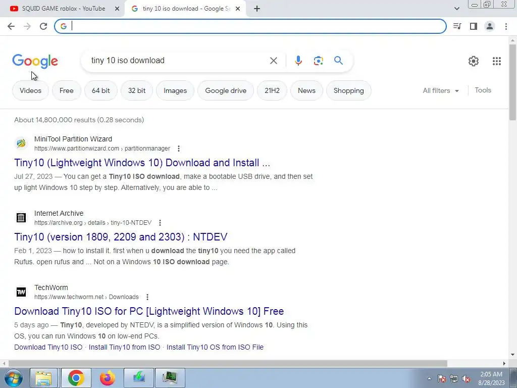Image resolution: width=517 pixels, height=388 pixels.
Task: Open the Google apps grid
Action: tap(497, 61)
